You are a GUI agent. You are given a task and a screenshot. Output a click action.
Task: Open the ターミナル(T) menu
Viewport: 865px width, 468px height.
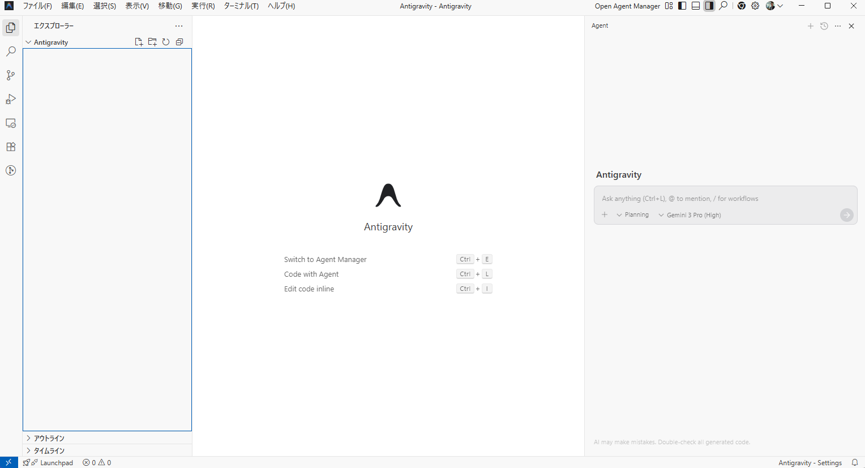pyautogui.click(x=241, y=6)
